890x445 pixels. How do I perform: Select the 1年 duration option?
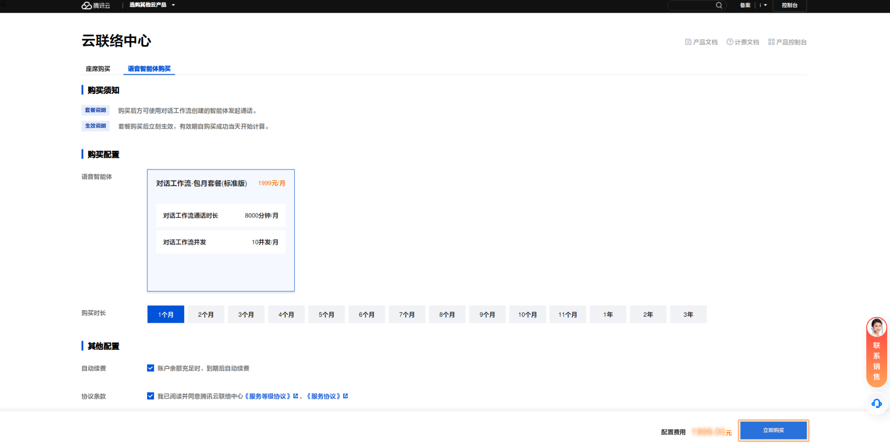[608, 314]
